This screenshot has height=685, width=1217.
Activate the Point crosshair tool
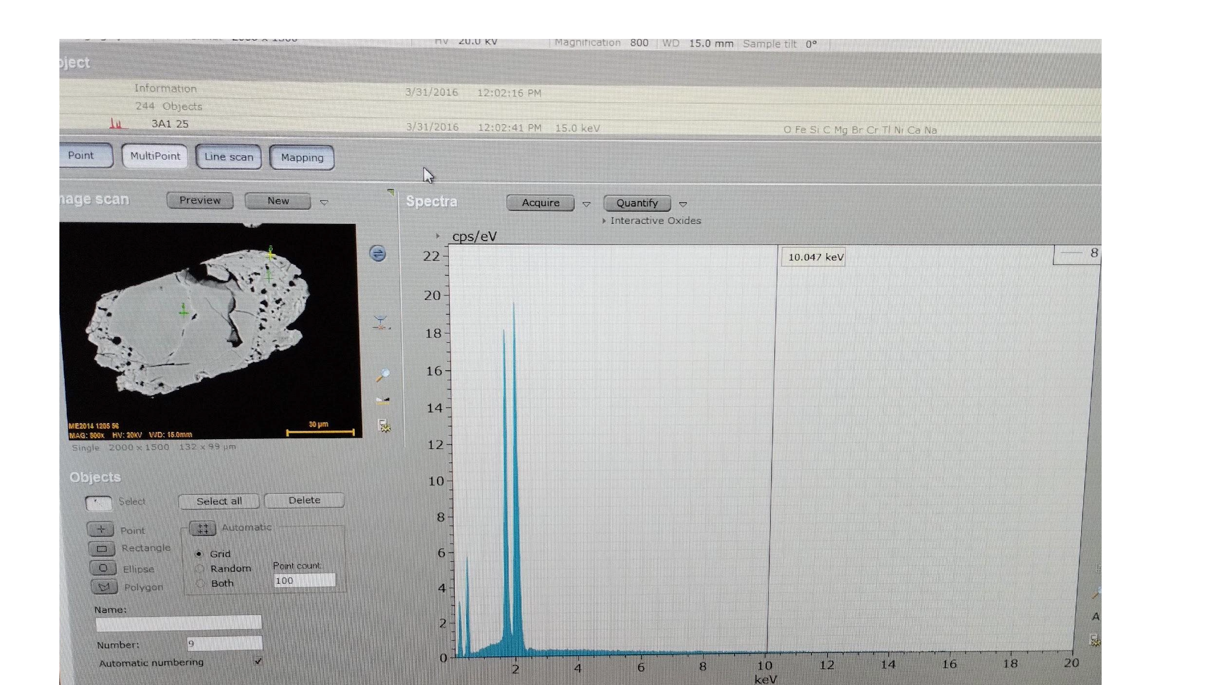101,529
